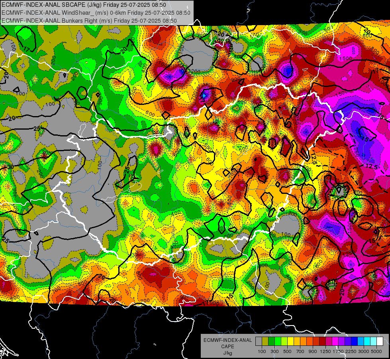Click the amber gold legend swatch

(297, 341)
